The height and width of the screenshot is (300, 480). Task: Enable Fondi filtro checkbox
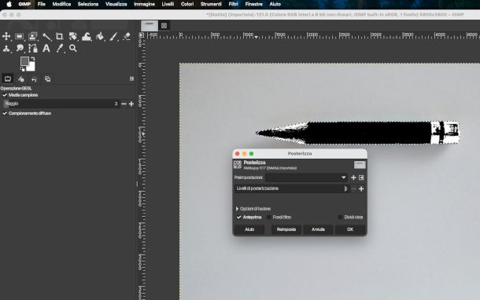tap(269, 218)
